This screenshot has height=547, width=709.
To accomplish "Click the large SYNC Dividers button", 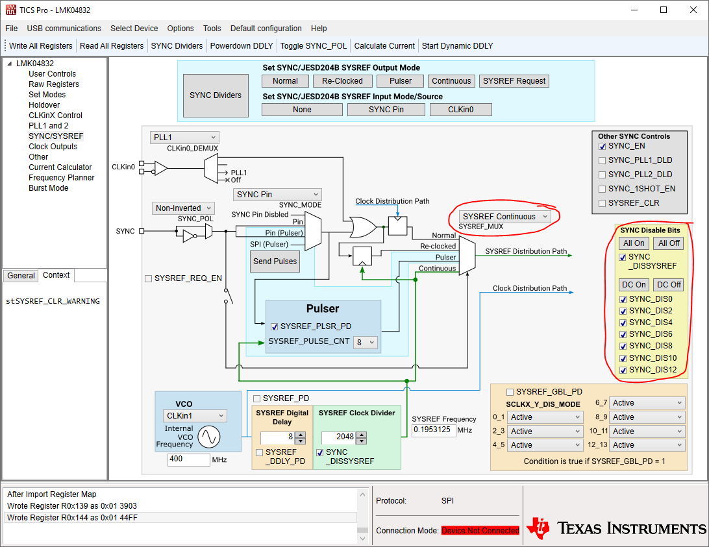I will (x=216, y=95).
